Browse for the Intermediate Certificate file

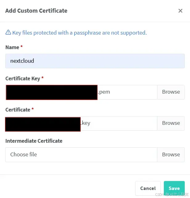(x=171, y=155)
